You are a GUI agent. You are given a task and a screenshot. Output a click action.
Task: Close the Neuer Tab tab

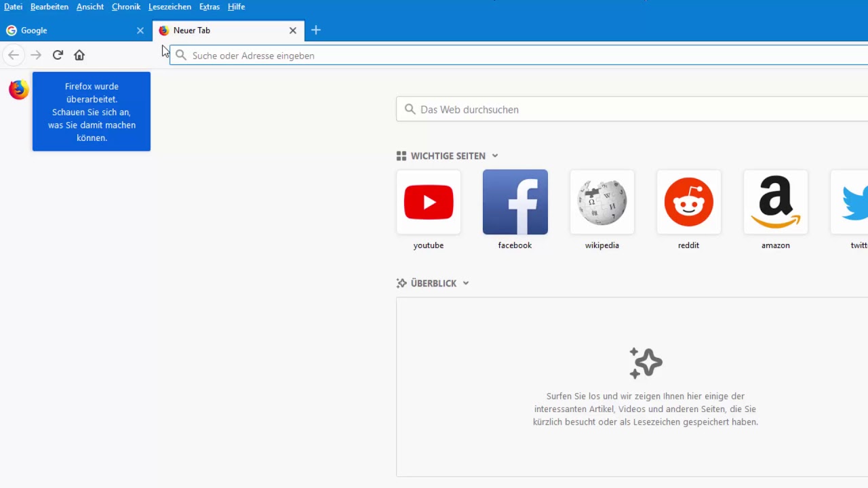pyautogui.click(x=293, y=30)
